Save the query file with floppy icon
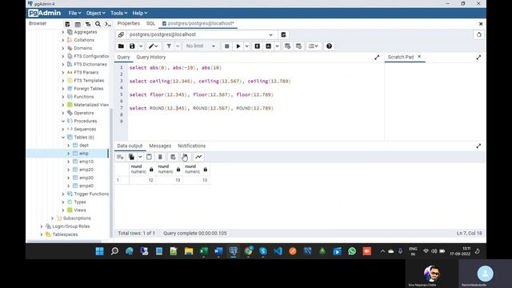This screenshot has width=512, height=288. [x=132, y=46]
